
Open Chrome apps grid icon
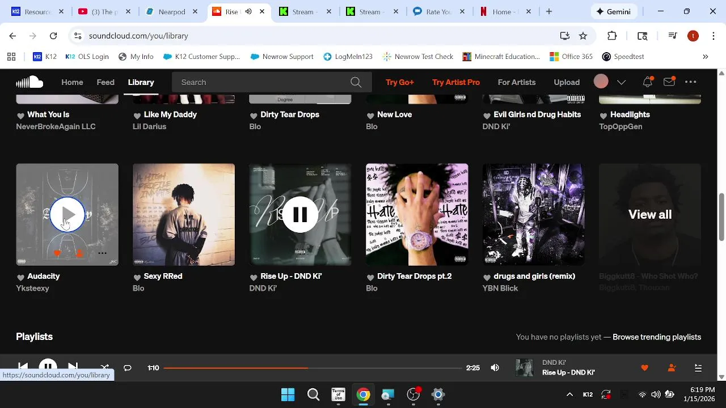pos(11,57)
